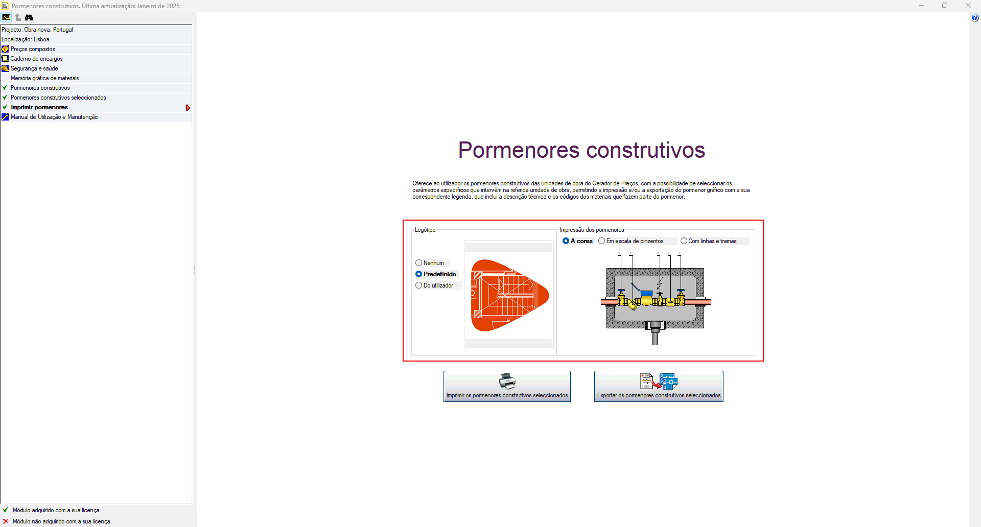This screenshot has height=527, width=981.
Task: Click the large 'Pormenores construtivos' heading
Action: [581, 150]
